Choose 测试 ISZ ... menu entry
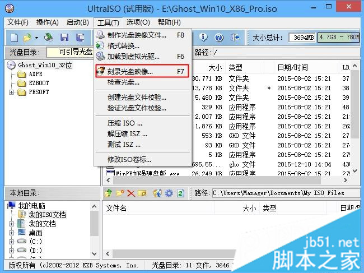Viewport: 364px width, 273px height. click(x=143, y=145)
